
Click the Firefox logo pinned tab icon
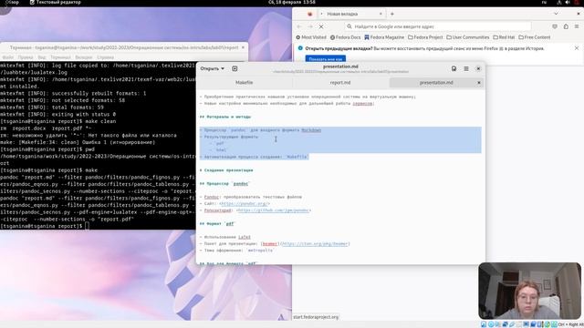(x=309, y=14)
